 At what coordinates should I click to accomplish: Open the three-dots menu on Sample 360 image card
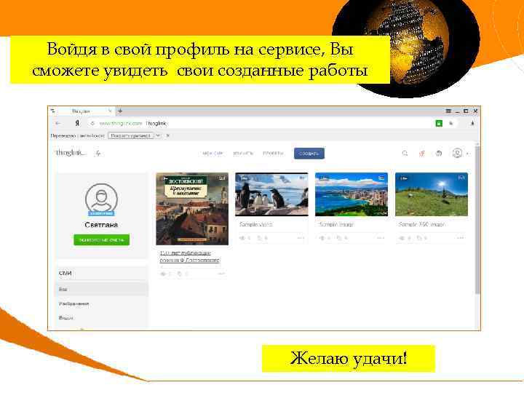tap(461, 238)
